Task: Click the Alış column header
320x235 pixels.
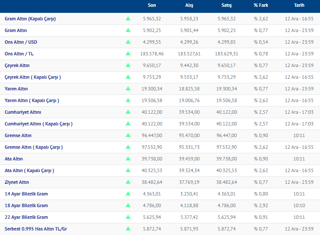Action: (189, 6)
